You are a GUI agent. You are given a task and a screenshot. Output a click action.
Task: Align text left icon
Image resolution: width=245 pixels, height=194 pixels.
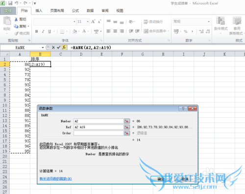point(109,31)
